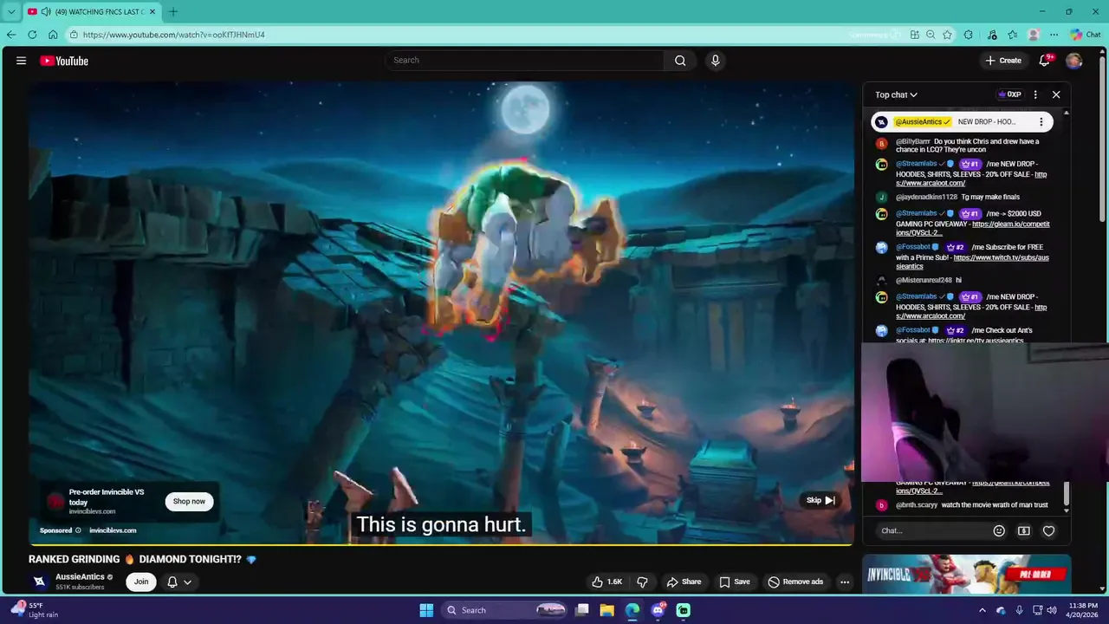Open Copilot Chat in Edge
The height and width of the screenshot is (624, 1109).
click(1086, 35)
